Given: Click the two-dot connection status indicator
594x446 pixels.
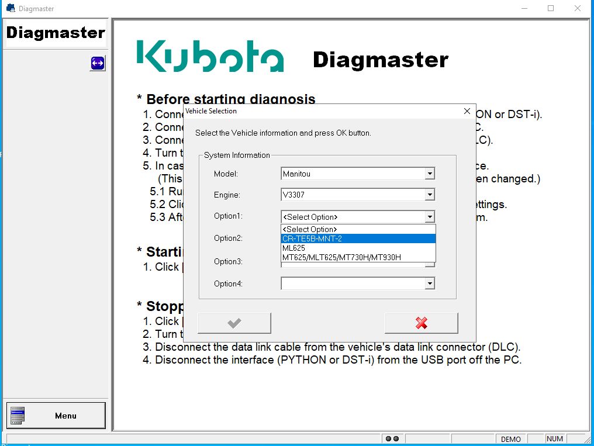Looking at the screenshot, I should pos(392,439).
